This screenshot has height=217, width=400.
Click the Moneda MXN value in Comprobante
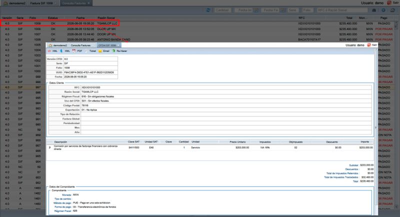point(76,195)
